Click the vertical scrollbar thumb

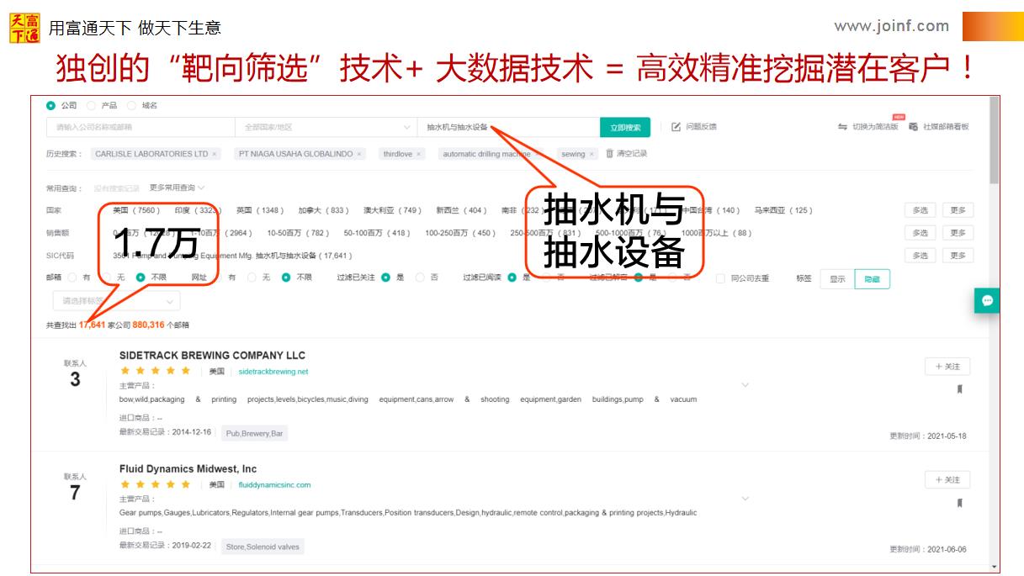coord(995,141)
